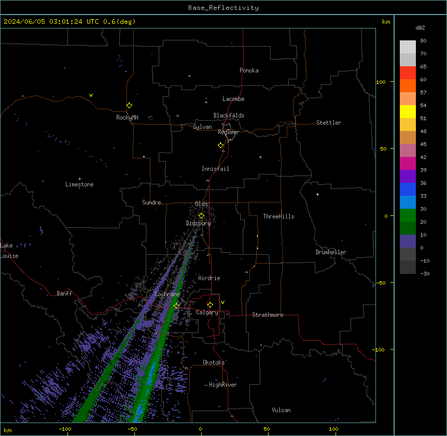Click the yellow diamond marker below RedDeer

coord(221,146)
